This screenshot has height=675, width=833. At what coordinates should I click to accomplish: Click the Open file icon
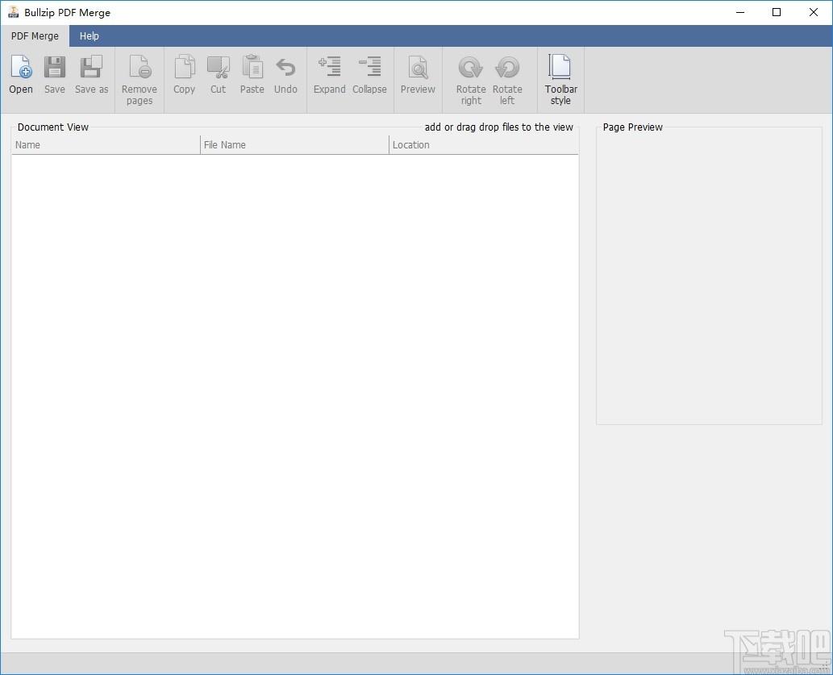click(21, 68)
